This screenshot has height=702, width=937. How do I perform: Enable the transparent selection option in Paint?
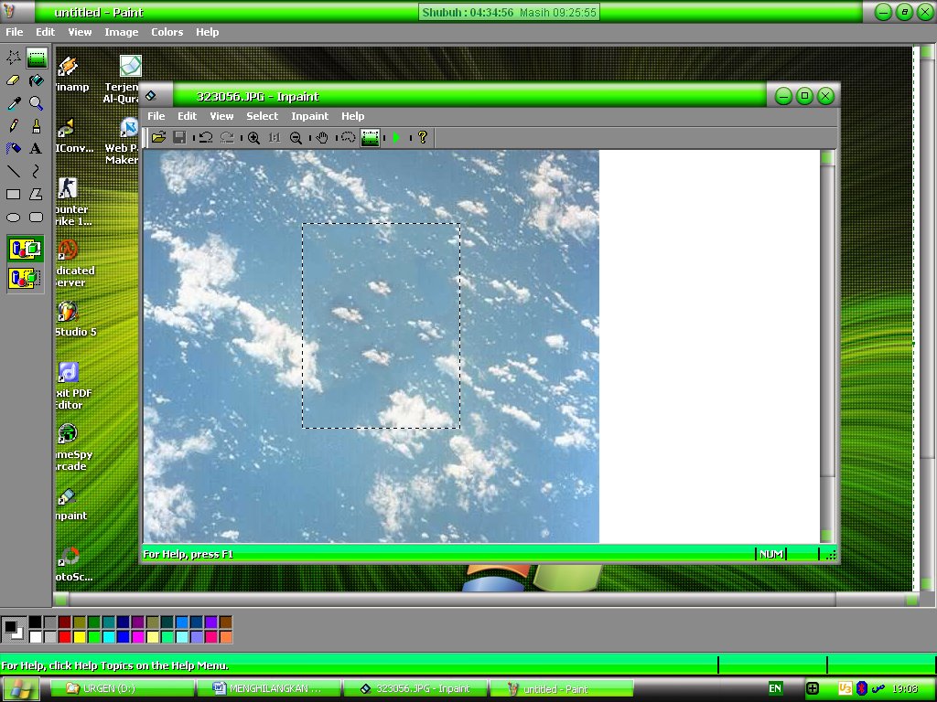25,278
